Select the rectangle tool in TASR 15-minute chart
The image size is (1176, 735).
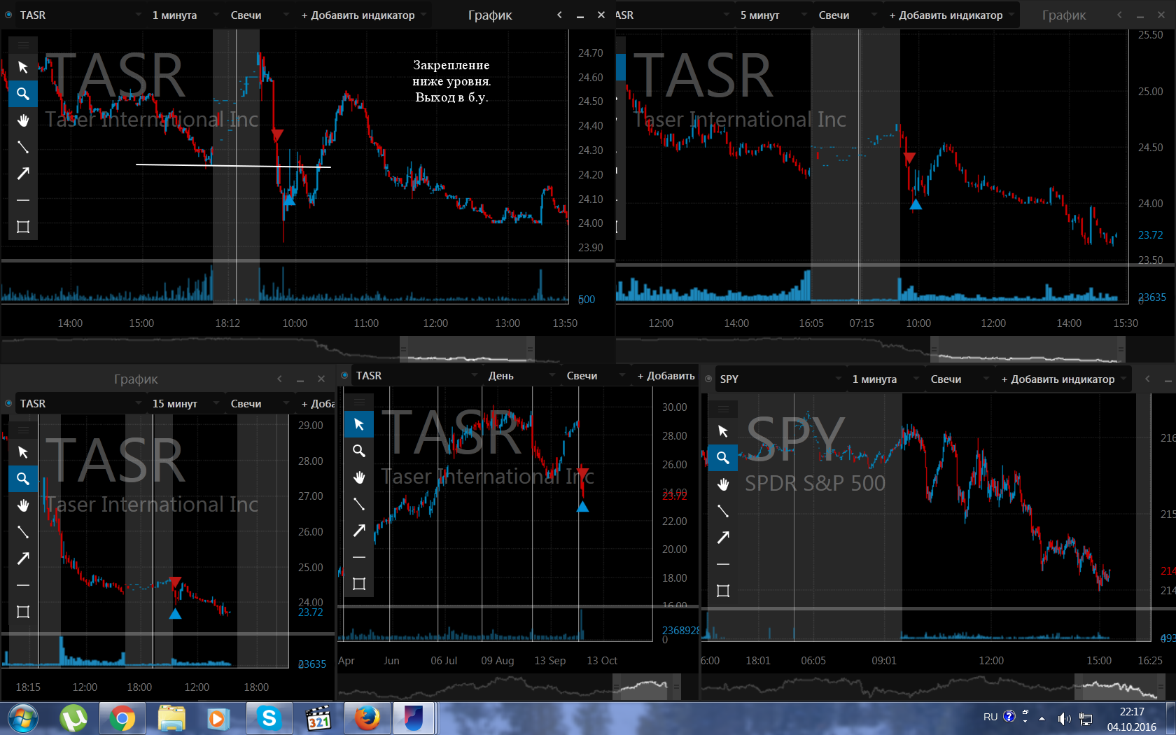23,612
